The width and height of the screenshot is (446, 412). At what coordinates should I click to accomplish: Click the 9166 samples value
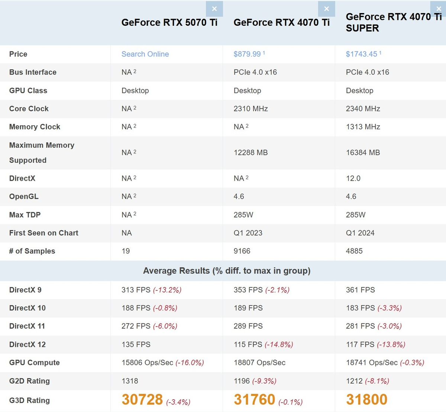coord(242,251)
